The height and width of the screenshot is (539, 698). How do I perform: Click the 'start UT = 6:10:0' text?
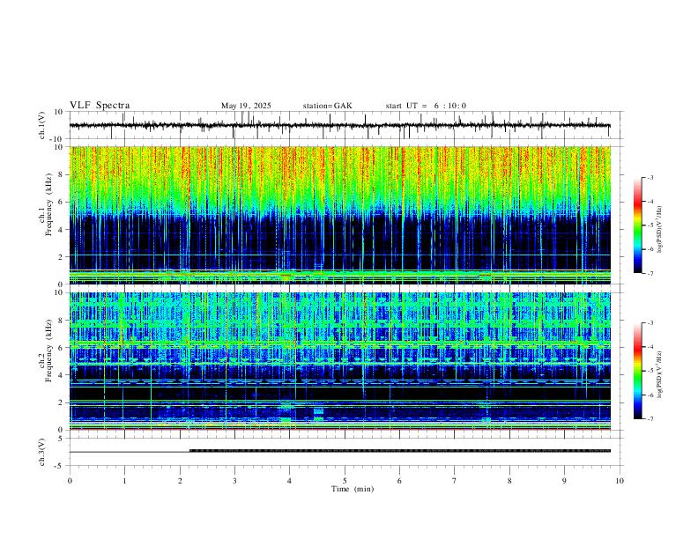(x=426, y=106)
